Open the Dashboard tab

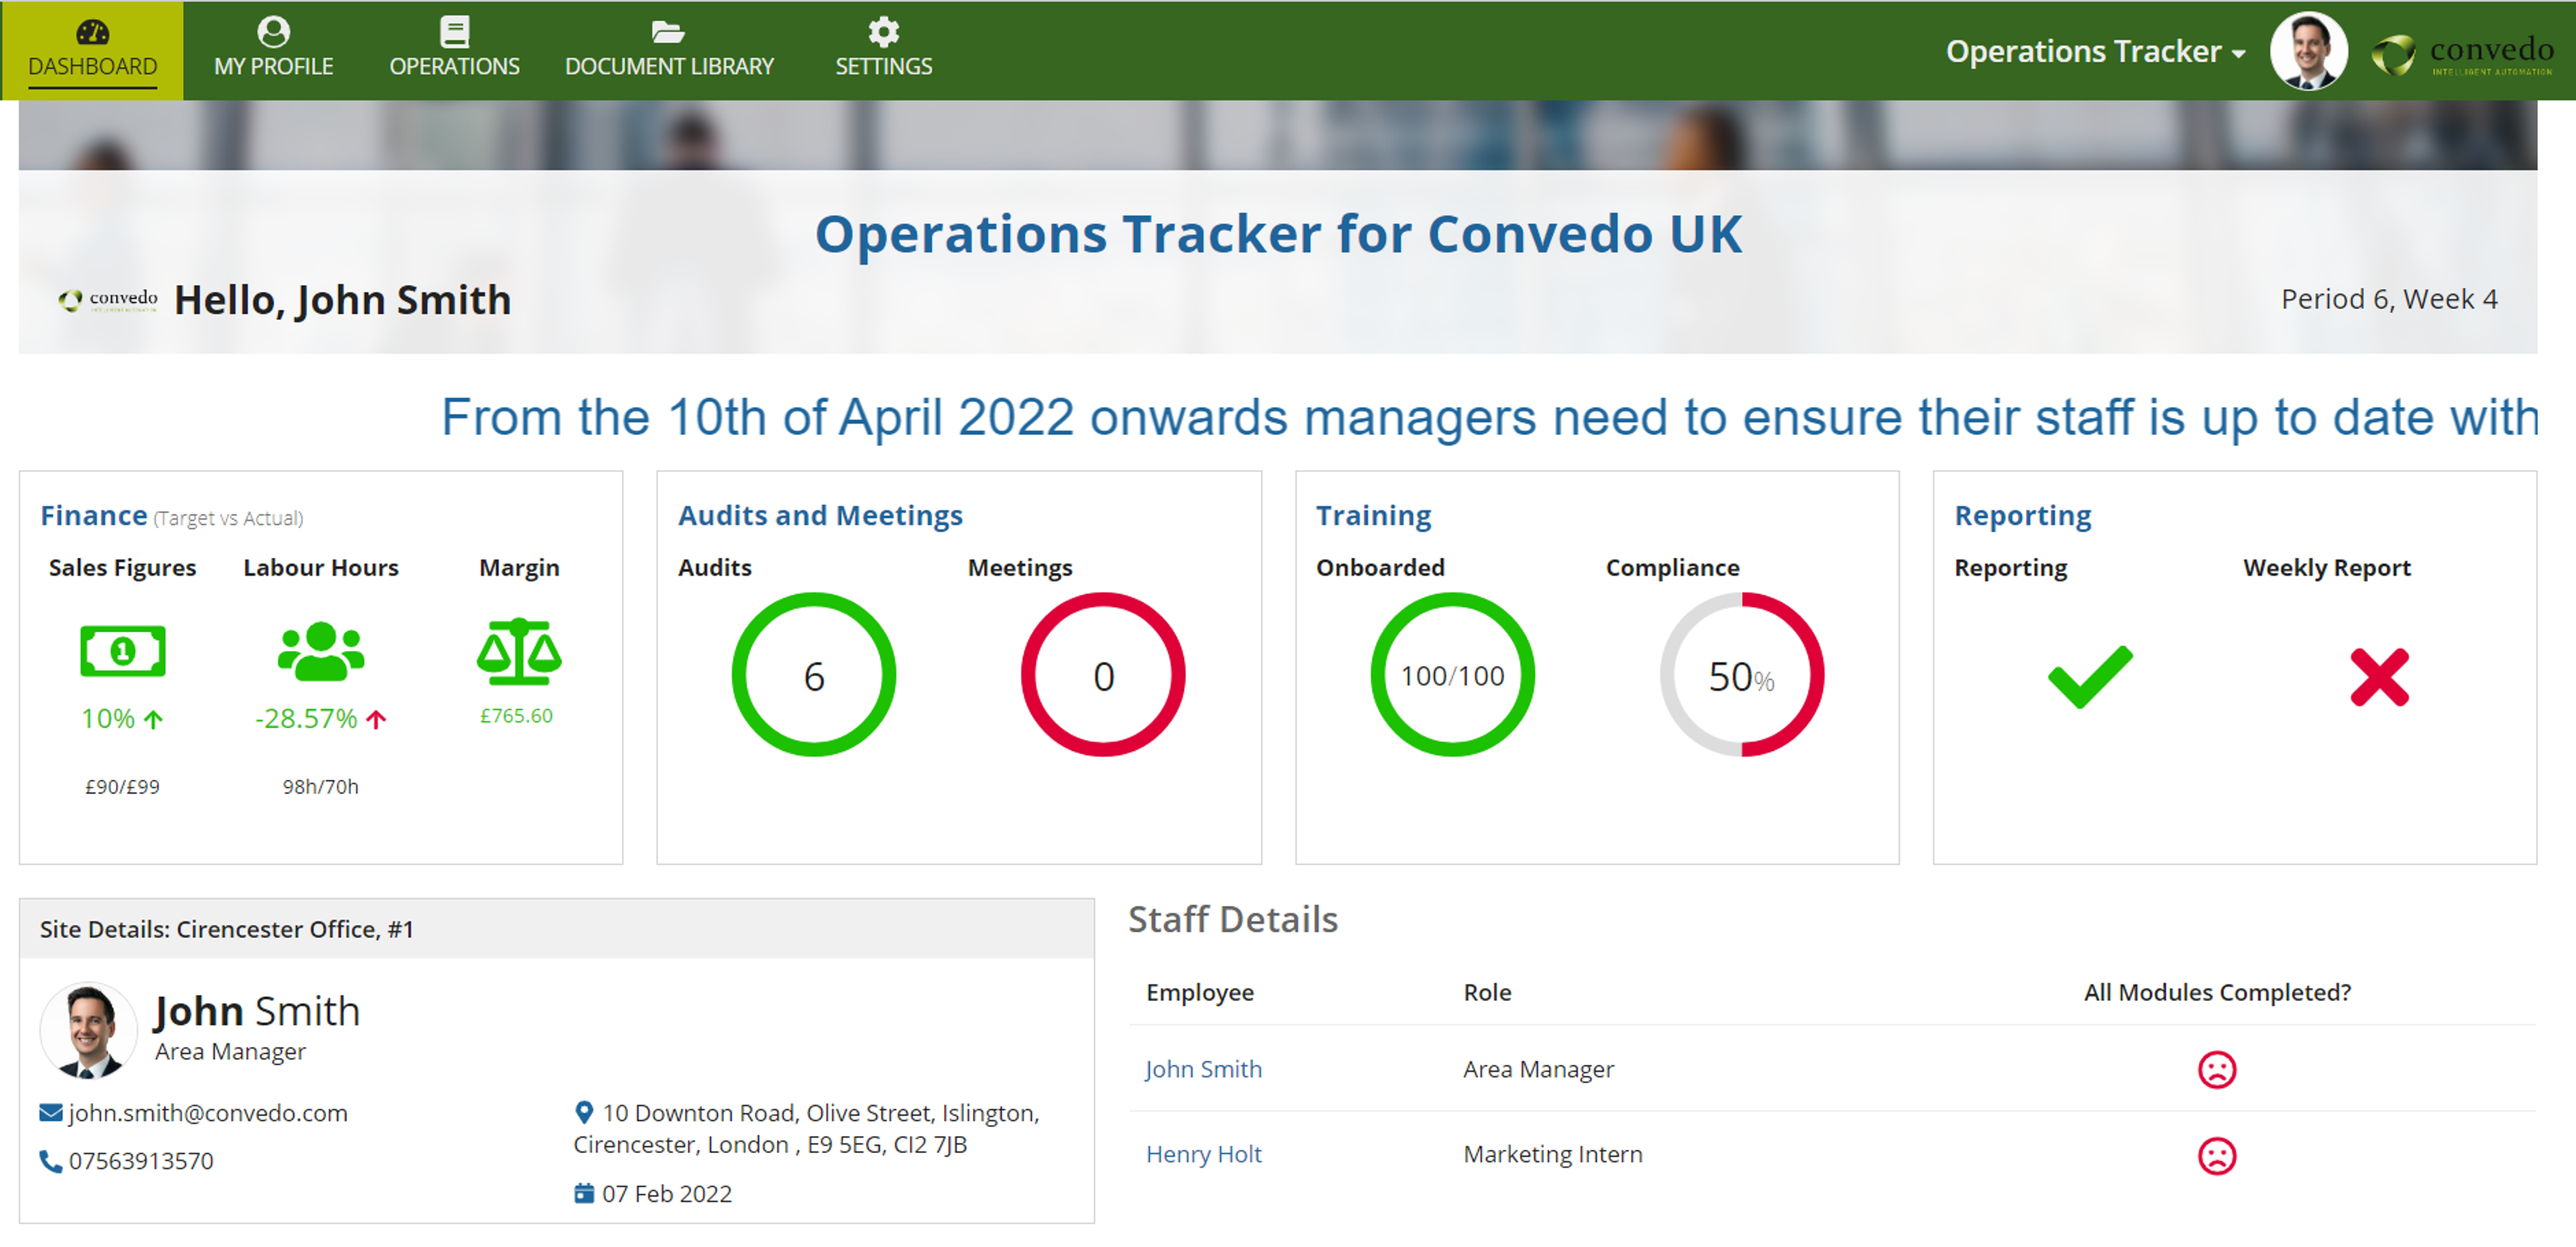92,50
